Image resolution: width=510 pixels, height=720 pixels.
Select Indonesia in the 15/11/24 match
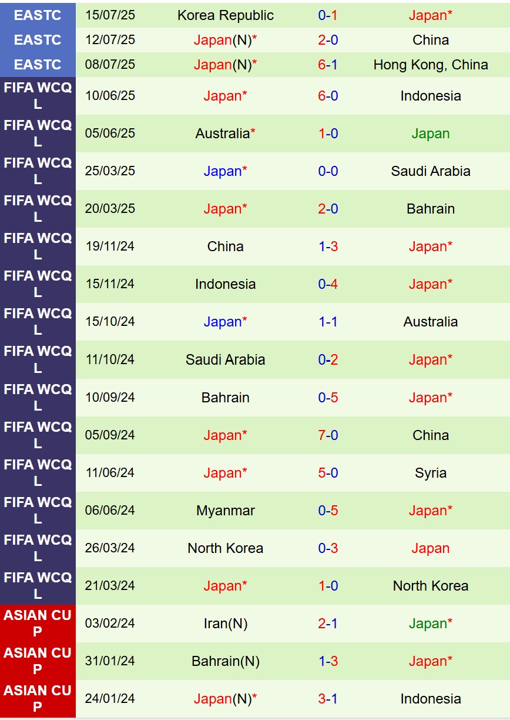(x=225, y=284)
